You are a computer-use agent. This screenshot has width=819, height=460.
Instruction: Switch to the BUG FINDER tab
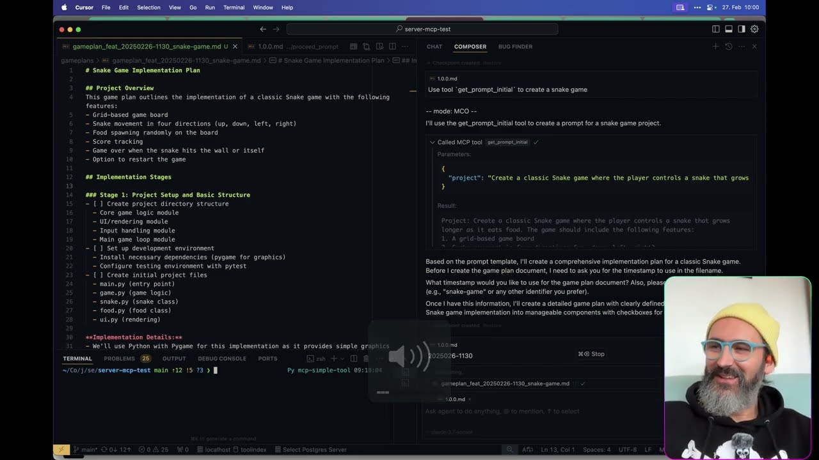tap(515, 47)
